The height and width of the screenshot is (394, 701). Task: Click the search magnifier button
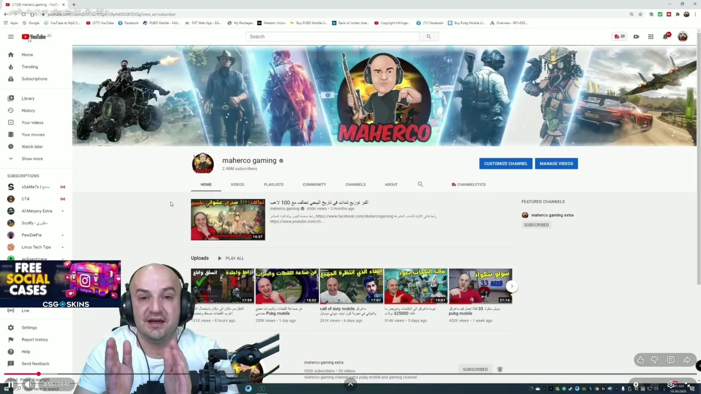coord(429,37)
